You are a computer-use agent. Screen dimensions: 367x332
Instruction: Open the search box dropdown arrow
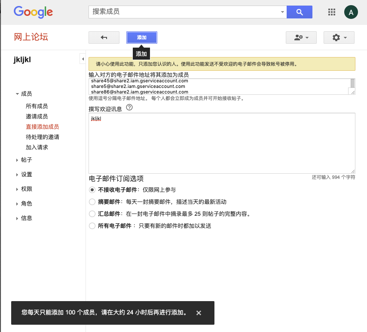282,12
